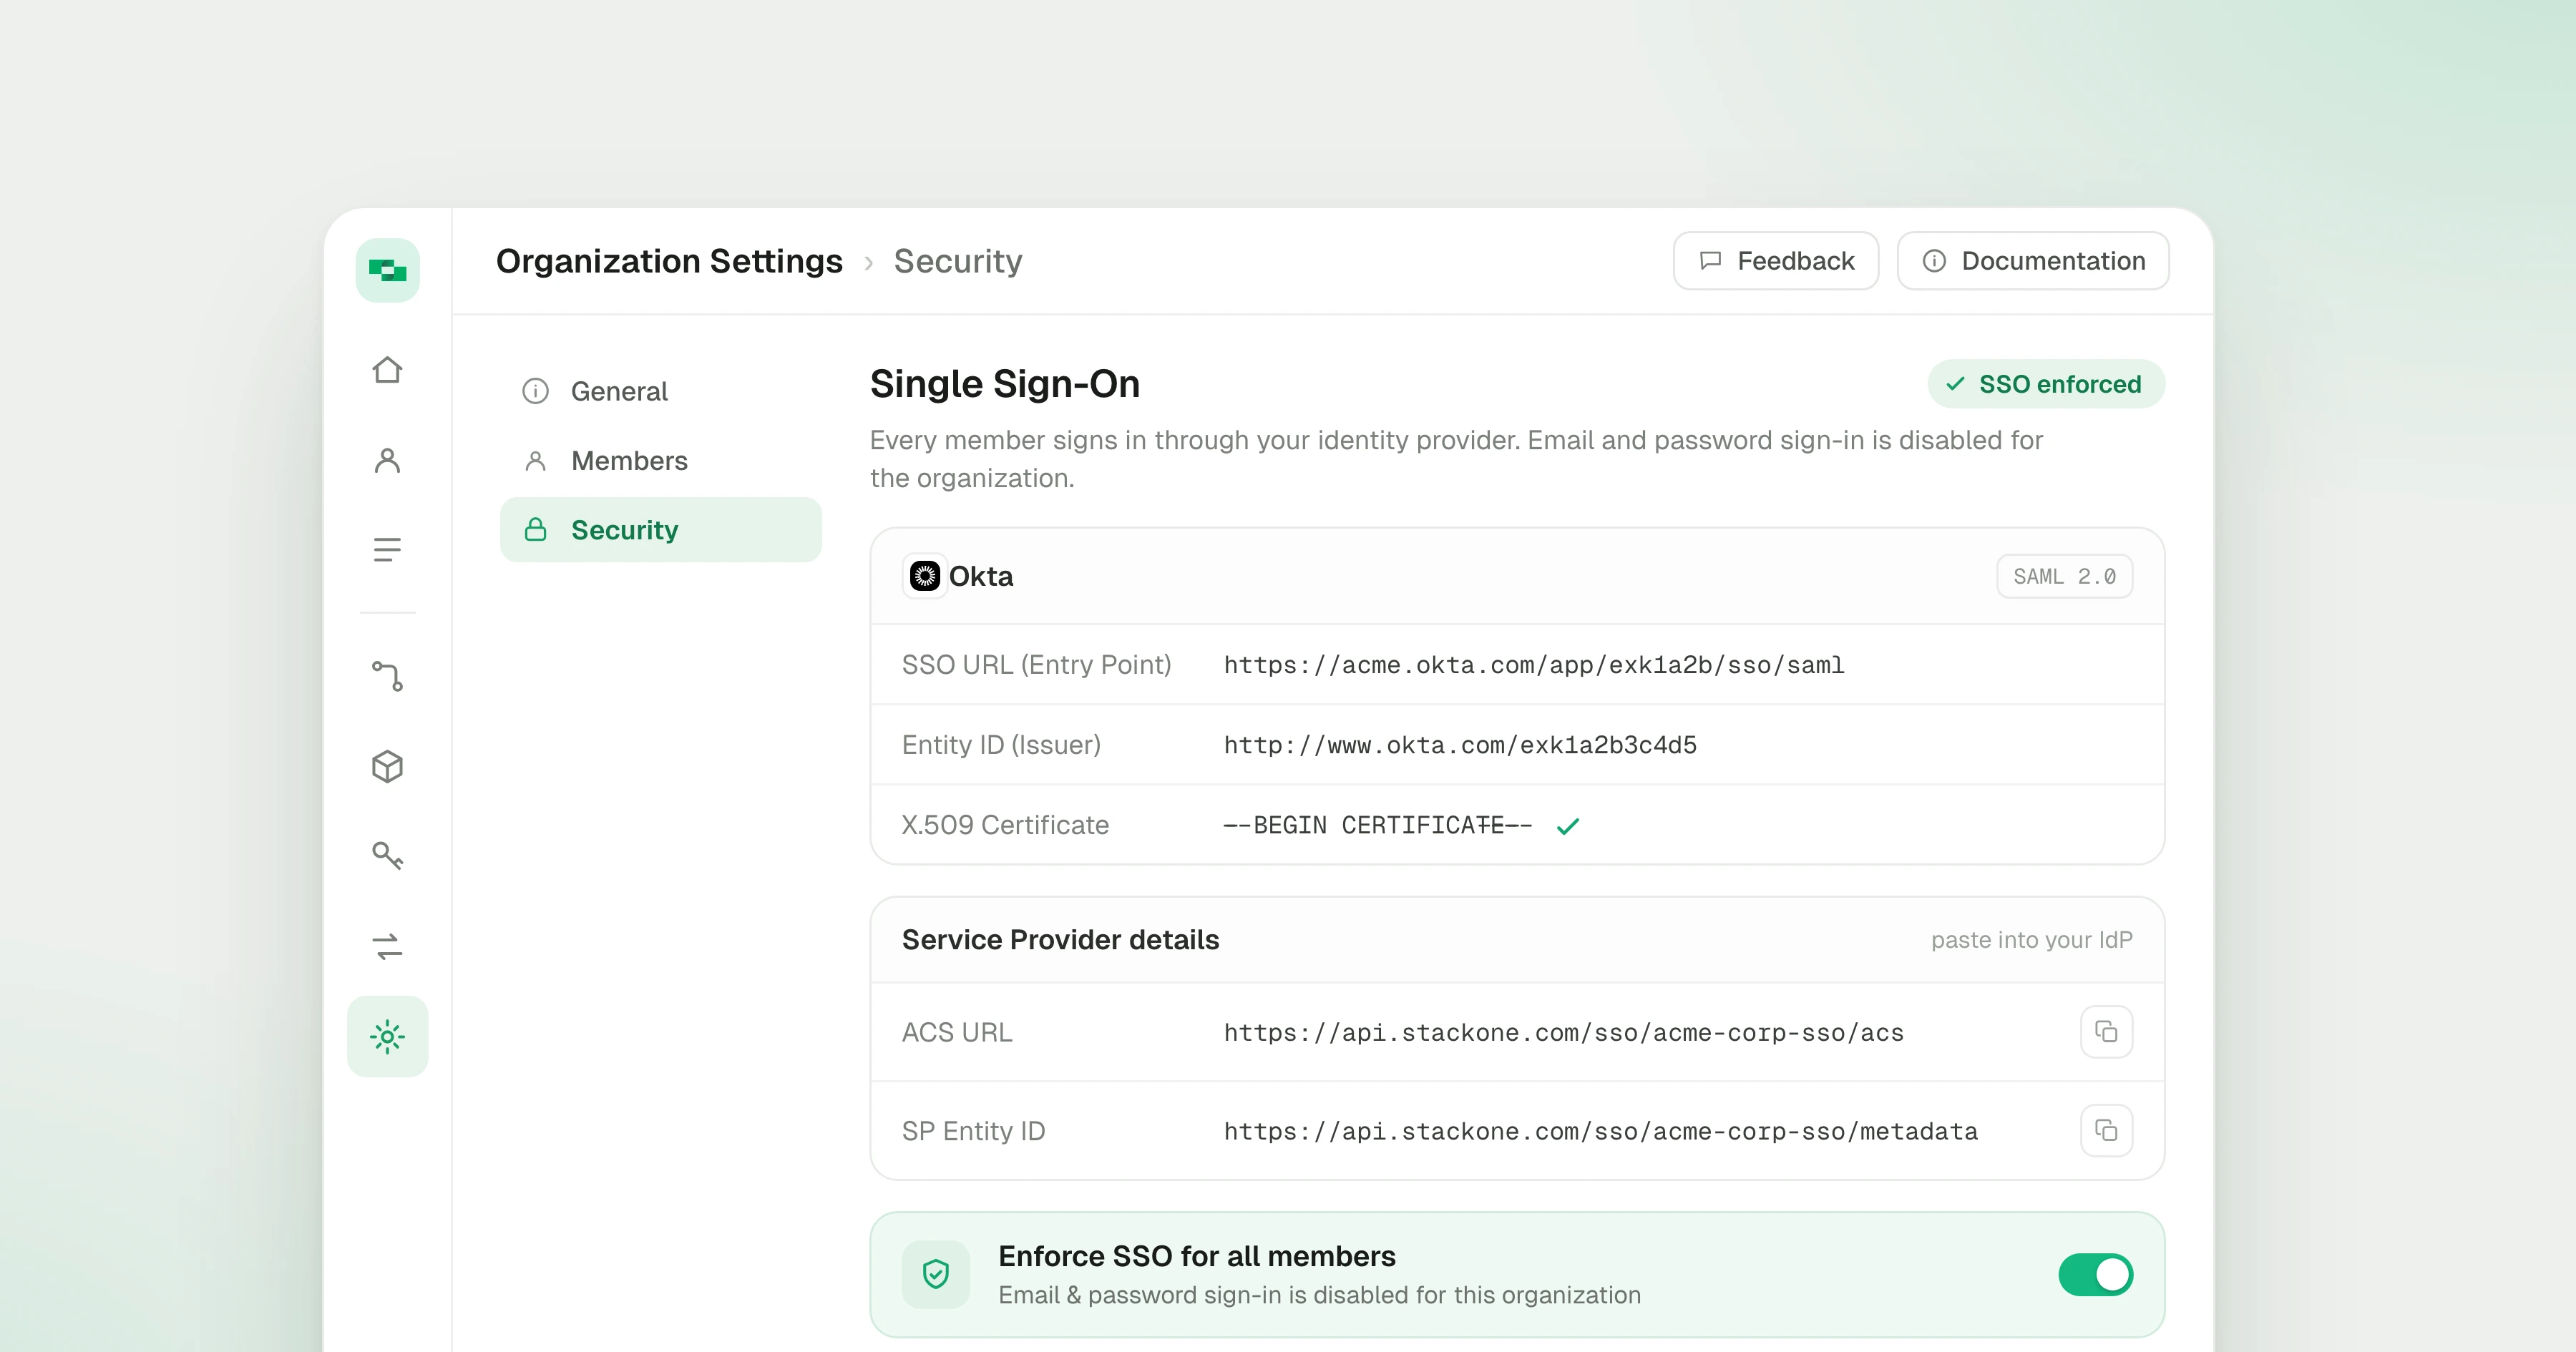Open the key icon in sidebar

pyautogui.click(x=388, y=855)
